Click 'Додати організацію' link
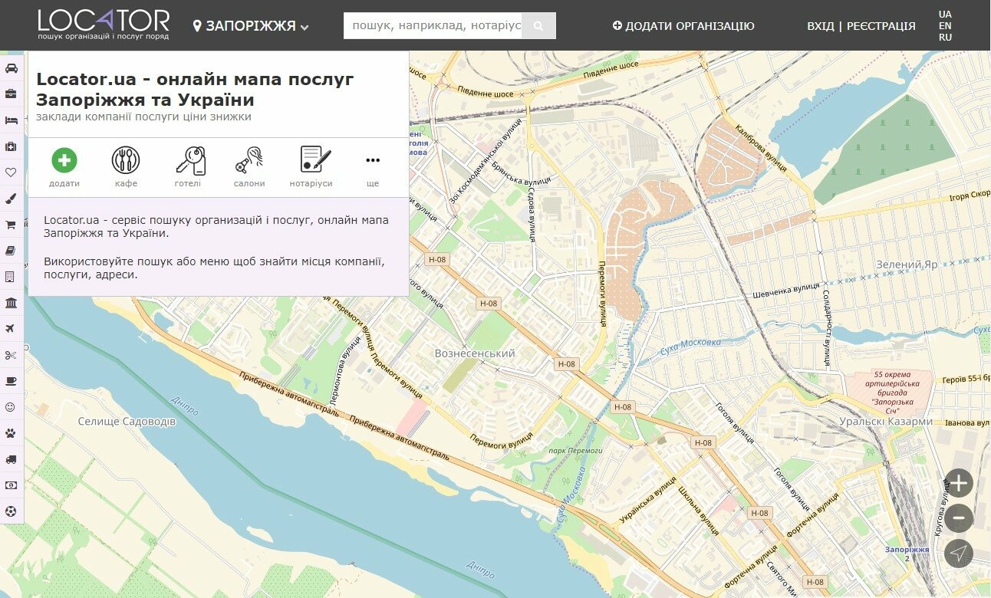This screenshot has height=598, width=991. click(x=683, y=26)
